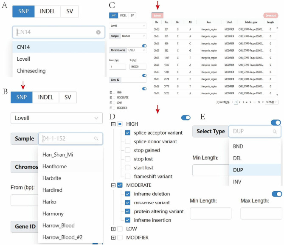The height and width of the screenshot is (245, 284).
Task: Click search magnifier in panel B Sample field
Action: [96, 138]
